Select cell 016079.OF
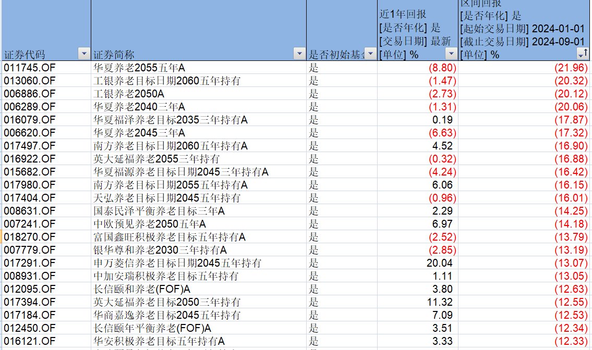592x350 pixels. [46, 120]
